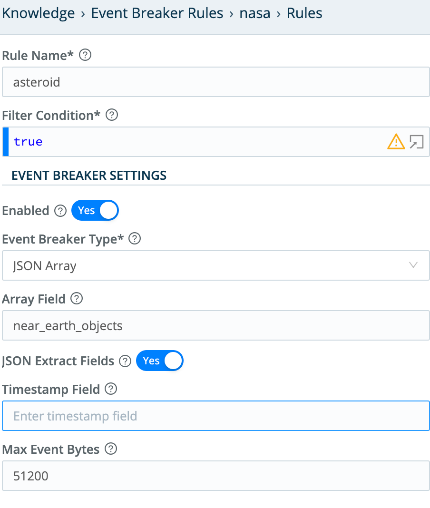Viewport: 430px width, 508px height.
Task: Navigate to Knowledge via breadcrumb
Action: click(x=38, y=13)
